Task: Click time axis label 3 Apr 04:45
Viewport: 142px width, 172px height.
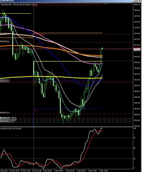Action: [59, 171]
